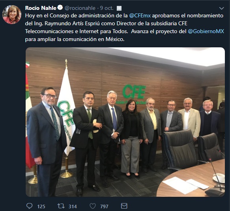The height and width of the screenshot is (211, 230).
Task: Click the small image icon beside the date
Action: point(119,8)
